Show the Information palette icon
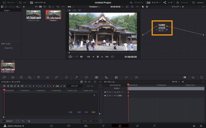The image size is (206, 128). click(202, 77)
